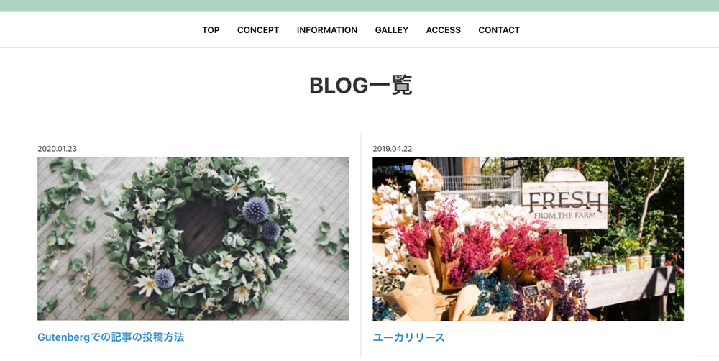Open the Gutenbergでの記事の投稿方法 post link
719x361 pixels.
[x=111, y=337]
